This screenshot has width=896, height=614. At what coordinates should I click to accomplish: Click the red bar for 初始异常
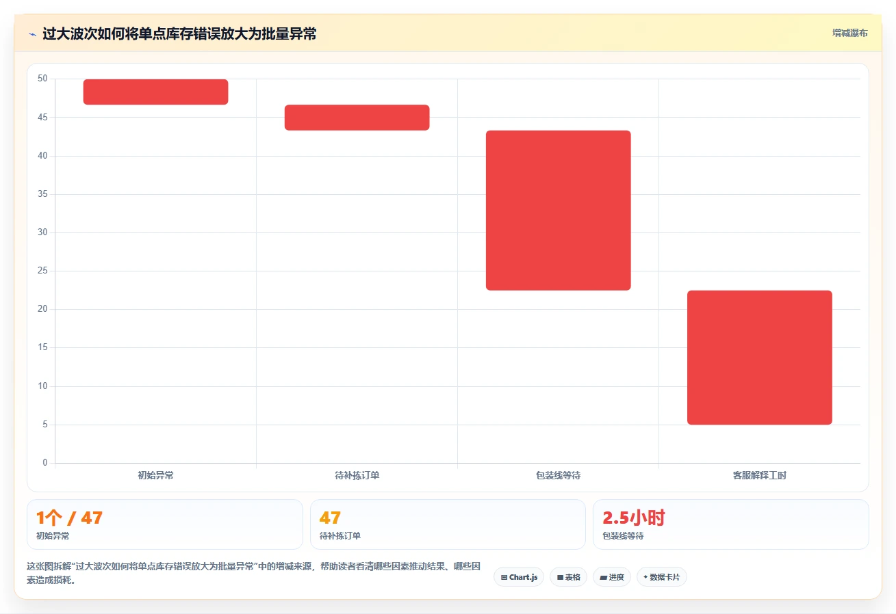[155, 92]
